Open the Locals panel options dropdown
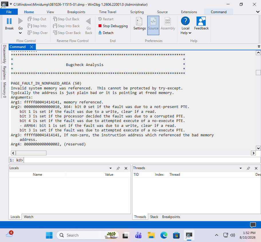The width and height of the screenshot is (261, 242). [111, 168]
